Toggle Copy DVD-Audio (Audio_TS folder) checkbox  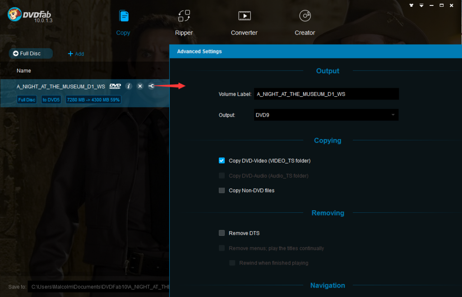point(222,175)
